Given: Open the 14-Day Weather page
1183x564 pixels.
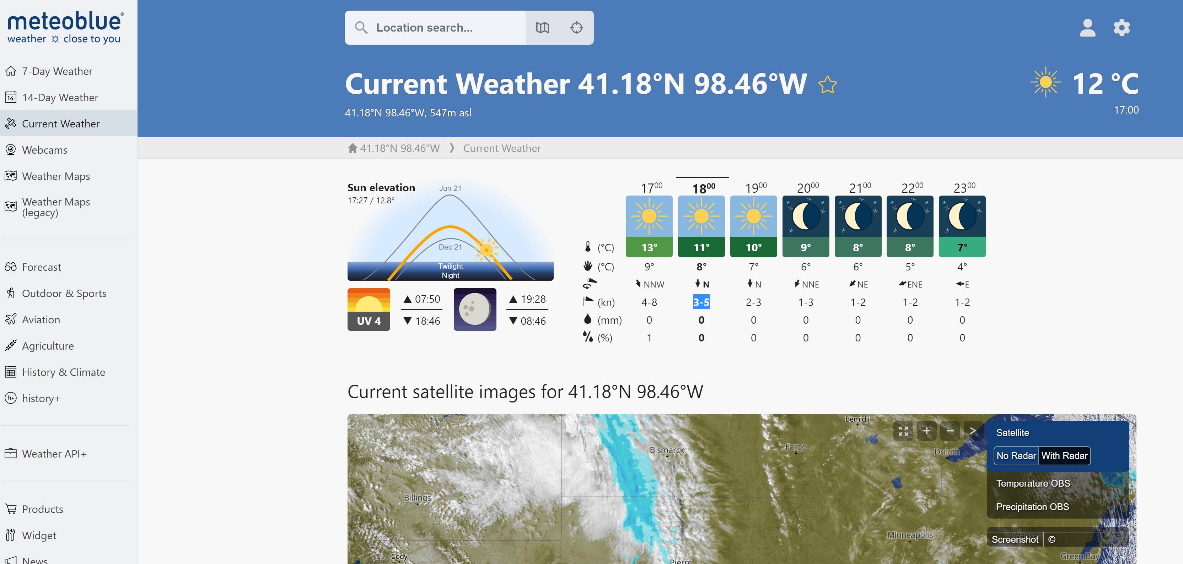Looking at the screenshot, I should [x=60, y=97].
